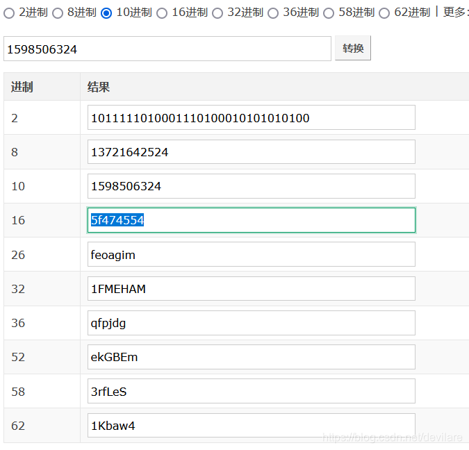
Task: Click the row label 2 in table
Action: pos(15,118)
